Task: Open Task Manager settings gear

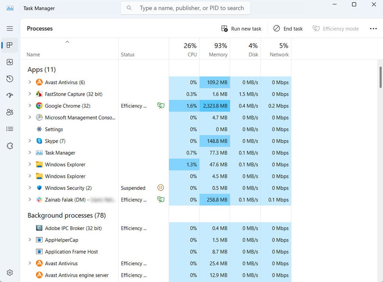Action: pos(10,273)
